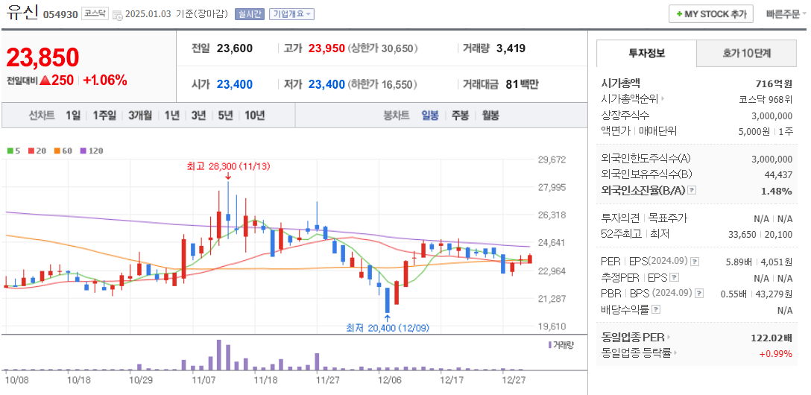Click the blue 최저 20,400 low marker
The width and height of the screenshot is (811, 395).
click(x=388, y=328)
